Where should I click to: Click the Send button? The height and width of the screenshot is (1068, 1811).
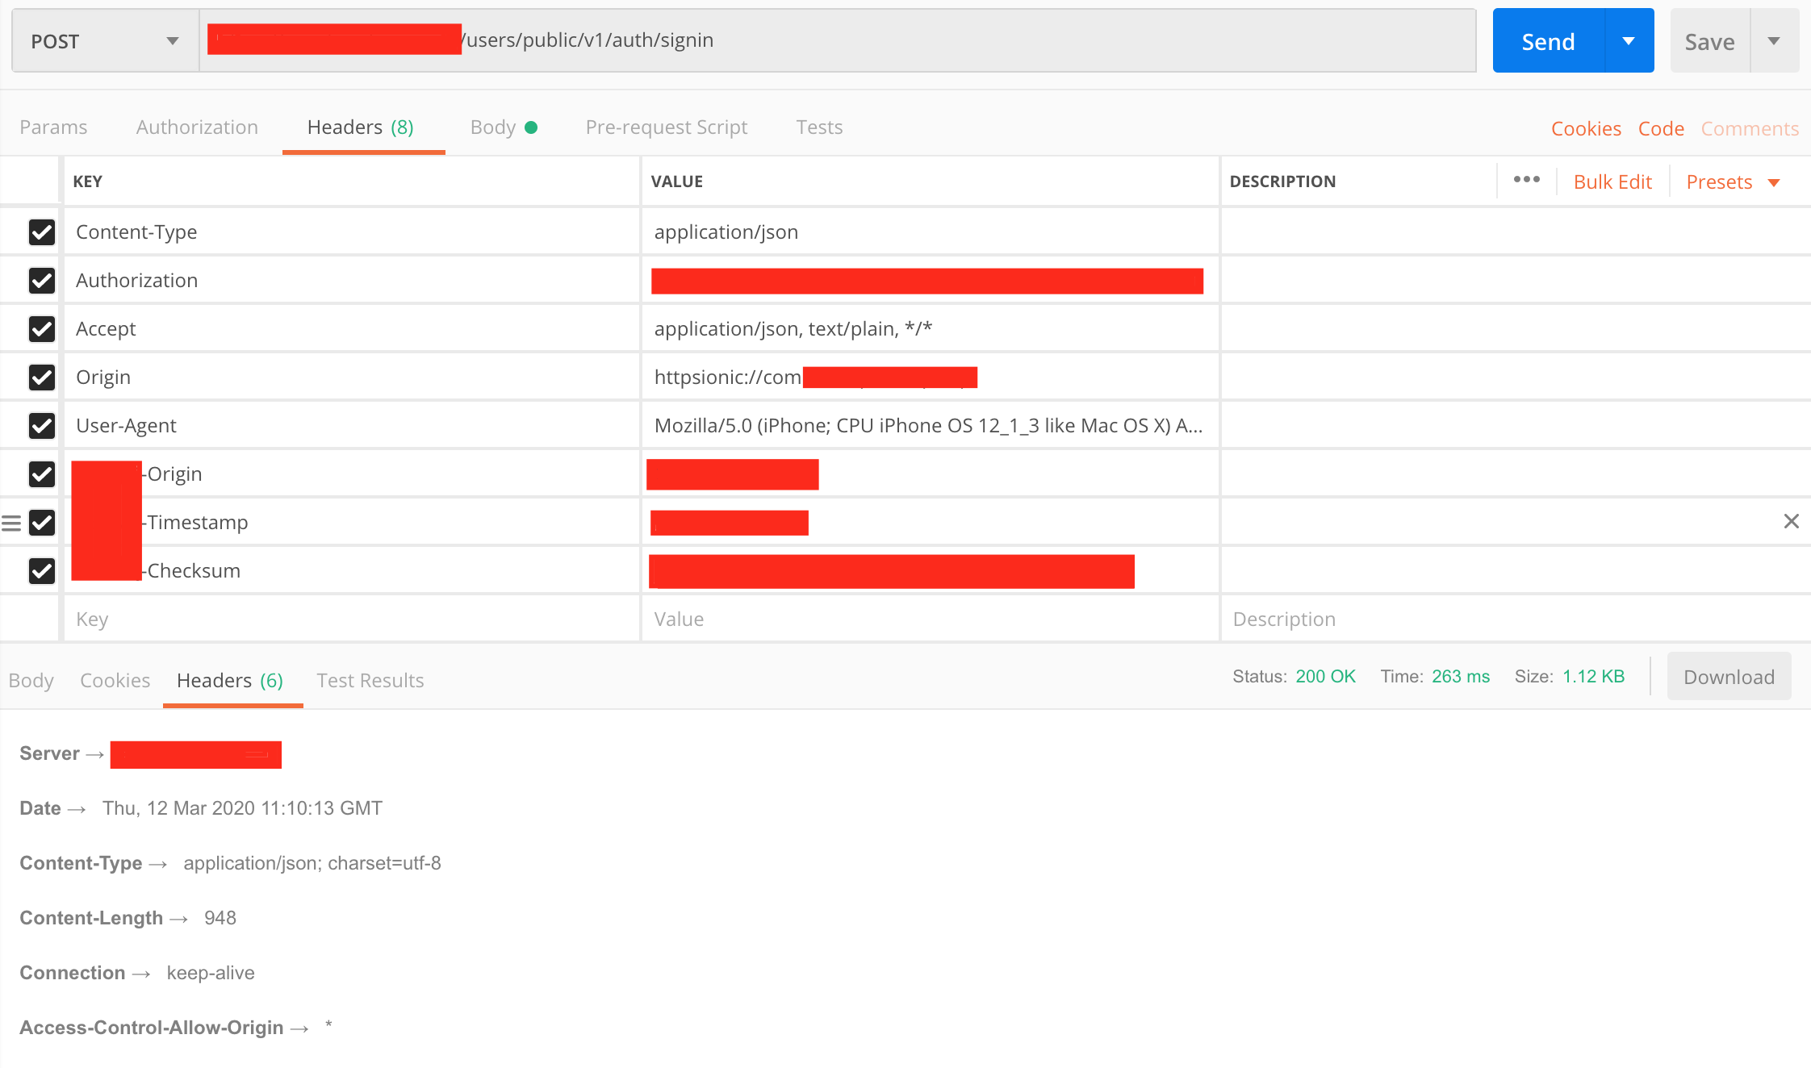click(1548, 40)
